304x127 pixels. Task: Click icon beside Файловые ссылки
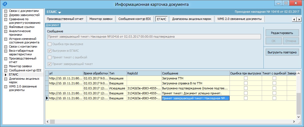[6, 27]
